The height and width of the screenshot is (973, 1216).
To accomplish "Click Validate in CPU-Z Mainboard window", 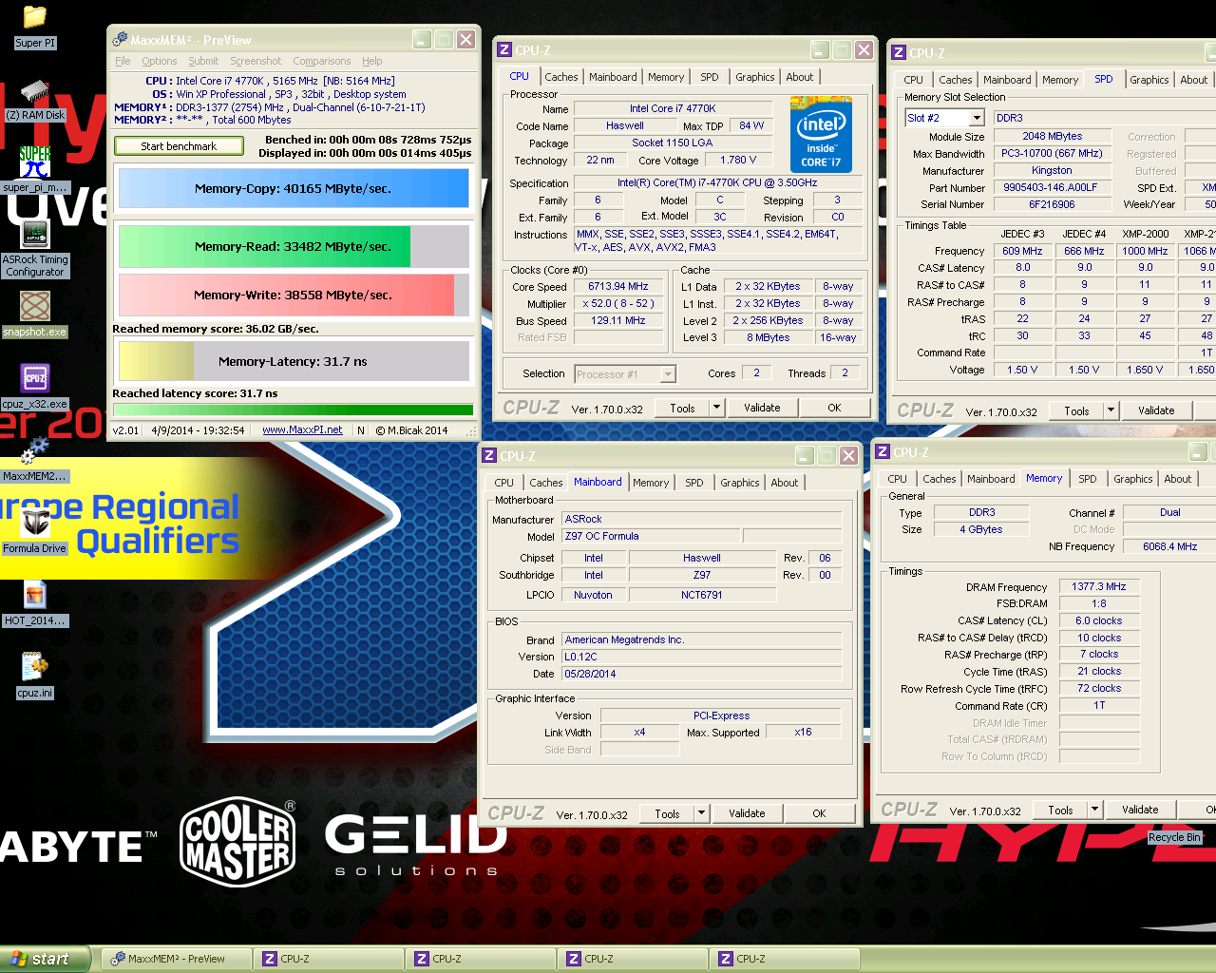I will [747, 813].
